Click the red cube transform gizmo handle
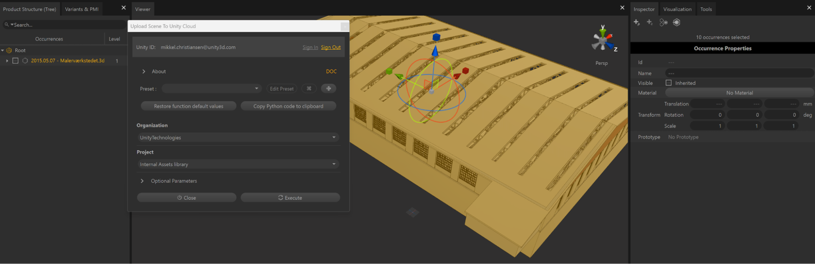Image resolution: width=815 pixels, height=264 pixels. click(465, 71)
